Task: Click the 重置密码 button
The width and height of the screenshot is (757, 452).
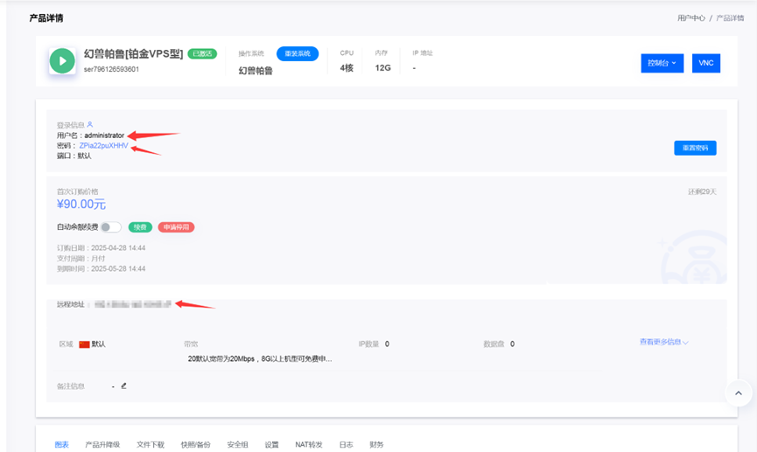Action: pos(695,148)
